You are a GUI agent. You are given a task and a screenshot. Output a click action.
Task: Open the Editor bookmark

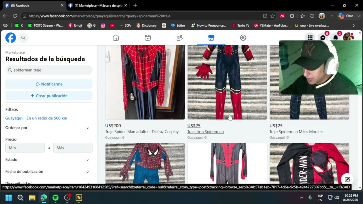[x=178, y=25]
